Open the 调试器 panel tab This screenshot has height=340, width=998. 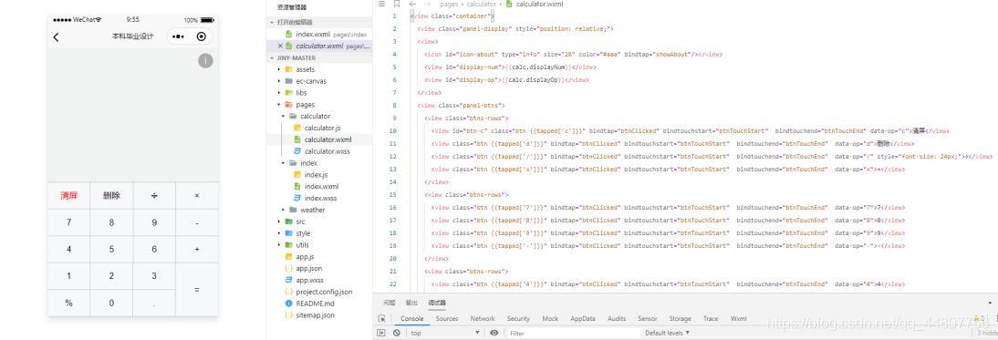point(437,304)
